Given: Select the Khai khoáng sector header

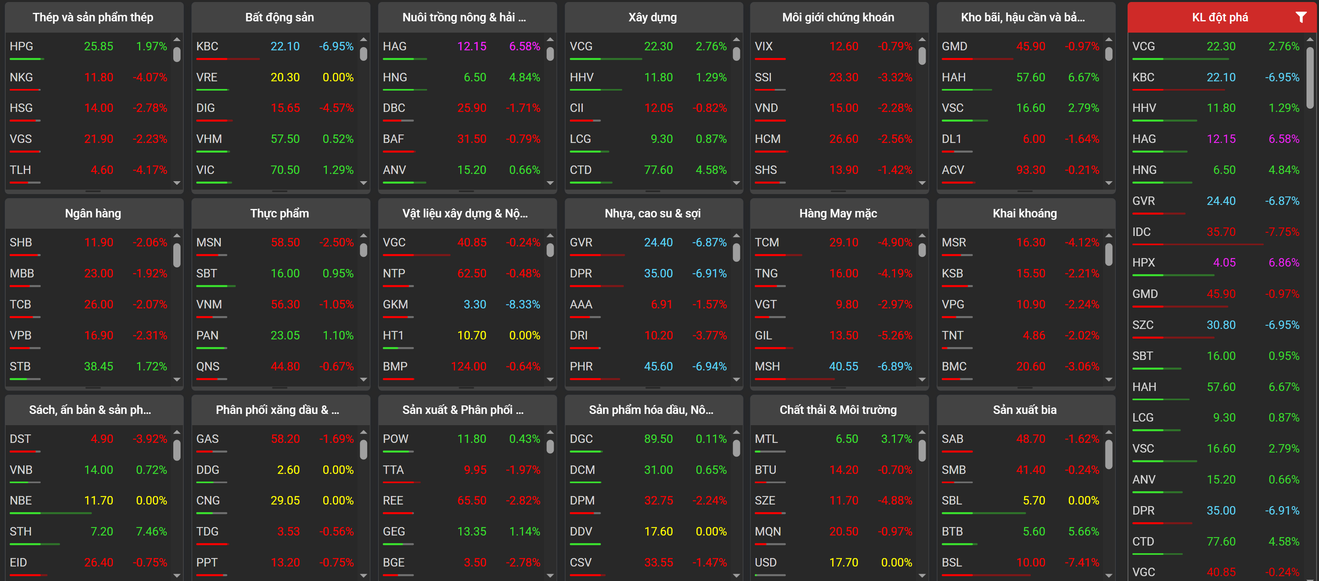Looking at the screenshot, I should point(1024,213).
